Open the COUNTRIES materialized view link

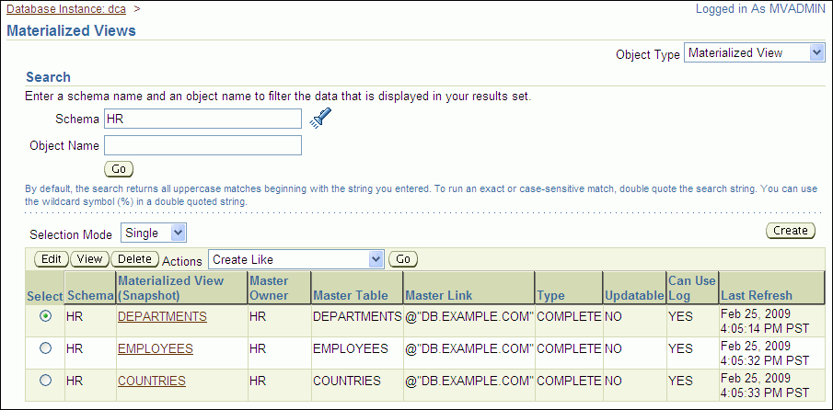[x=152, y=381]
